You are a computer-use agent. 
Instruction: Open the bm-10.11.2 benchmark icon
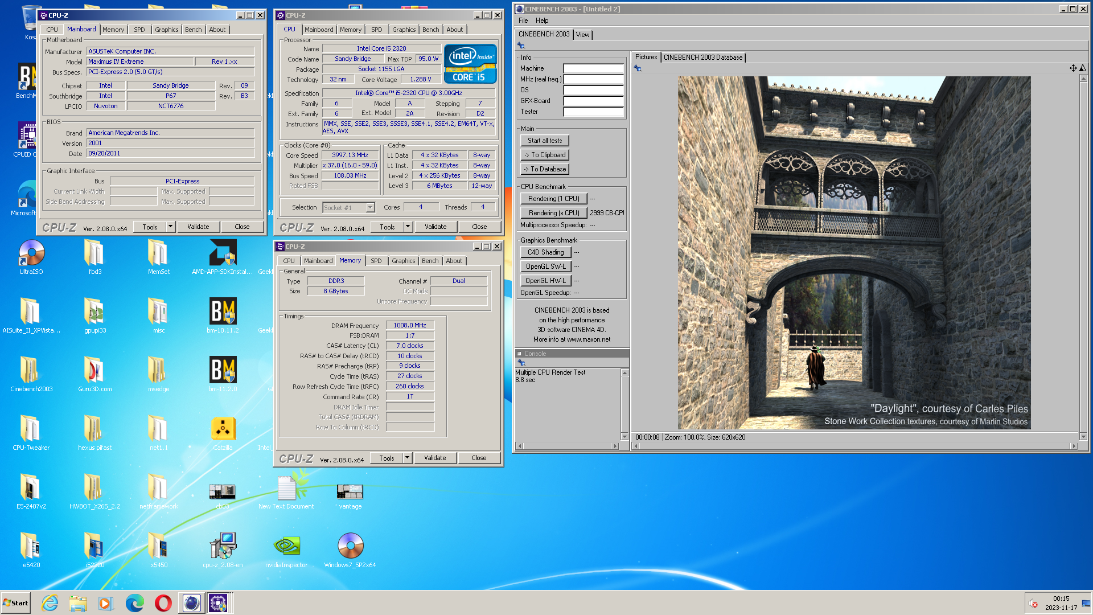(x=223, y=316)
